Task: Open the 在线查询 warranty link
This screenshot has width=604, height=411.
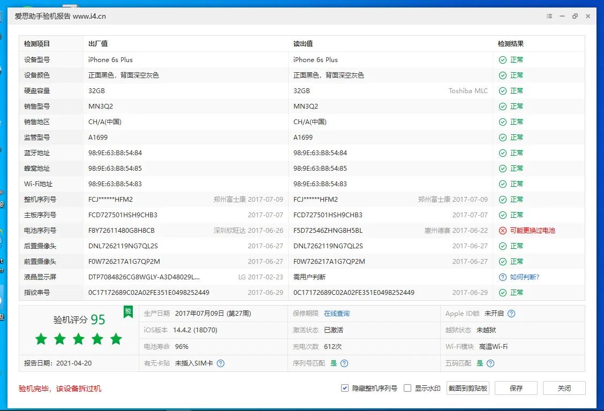Action: tap(336, 314)
